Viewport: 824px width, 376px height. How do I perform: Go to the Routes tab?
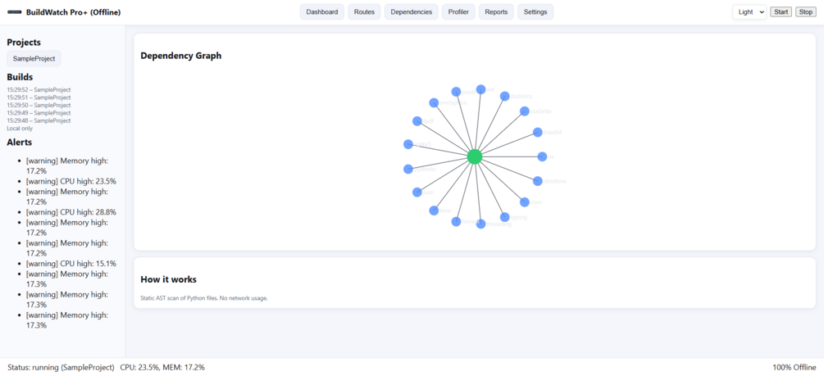click(x=364, y=12)
